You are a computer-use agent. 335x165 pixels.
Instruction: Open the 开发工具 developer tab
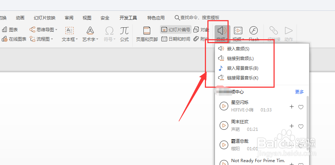[x=128, y=18]
